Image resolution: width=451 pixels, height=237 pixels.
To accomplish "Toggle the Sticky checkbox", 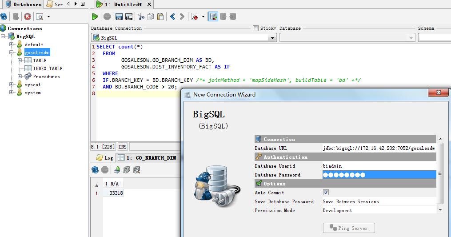I will 255,28.
